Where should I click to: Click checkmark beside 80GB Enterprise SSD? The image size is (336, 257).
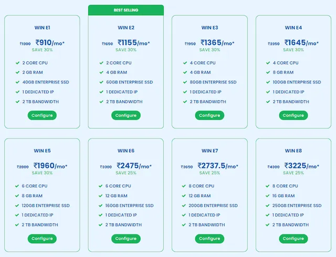185,82
